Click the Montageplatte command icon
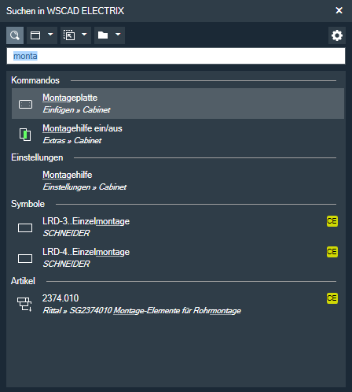The image size is (352, 392). tap(25, 104)
